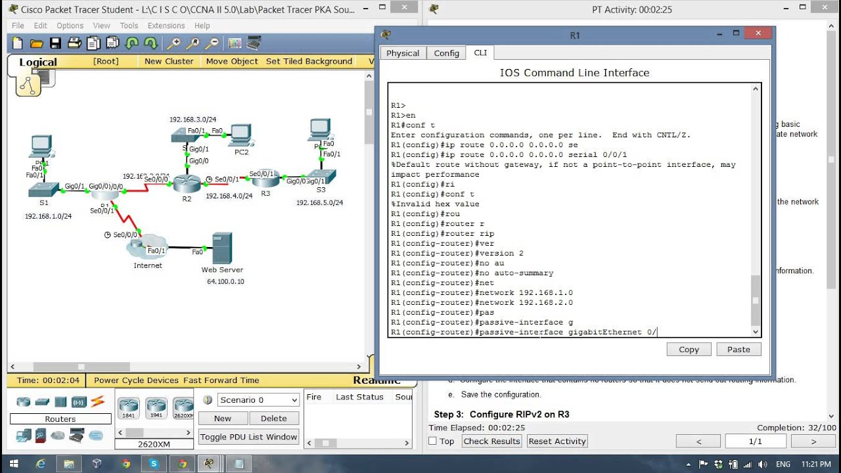This screenshot has width=841, height=473.
Task: Select the WAN Emulation cloud category icon
Action: 58,435
